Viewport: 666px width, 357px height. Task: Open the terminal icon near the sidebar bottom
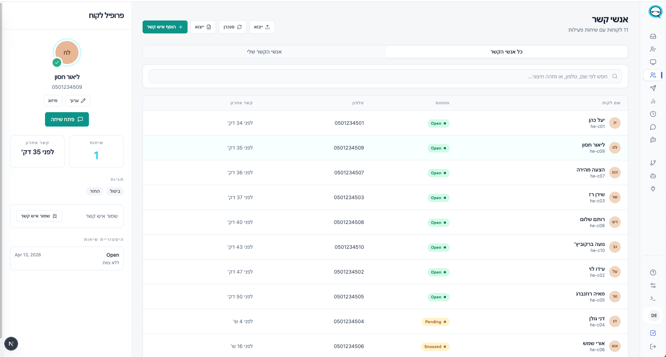click(x=653, y=298)
